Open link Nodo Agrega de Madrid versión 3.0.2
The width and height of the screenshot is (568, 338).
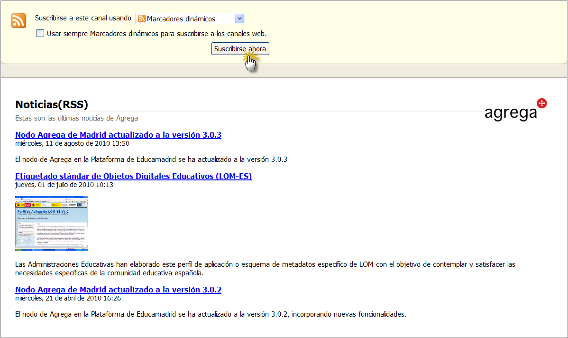[x=118, y=290]
